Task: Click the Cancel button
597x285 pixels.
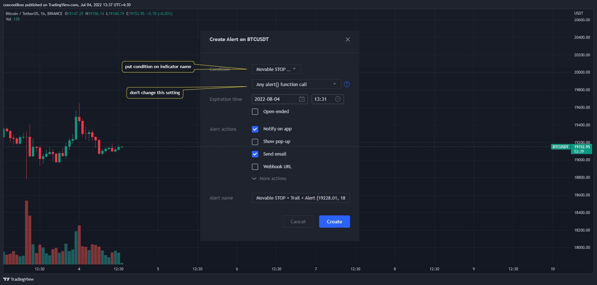Action: pos(298,221)
